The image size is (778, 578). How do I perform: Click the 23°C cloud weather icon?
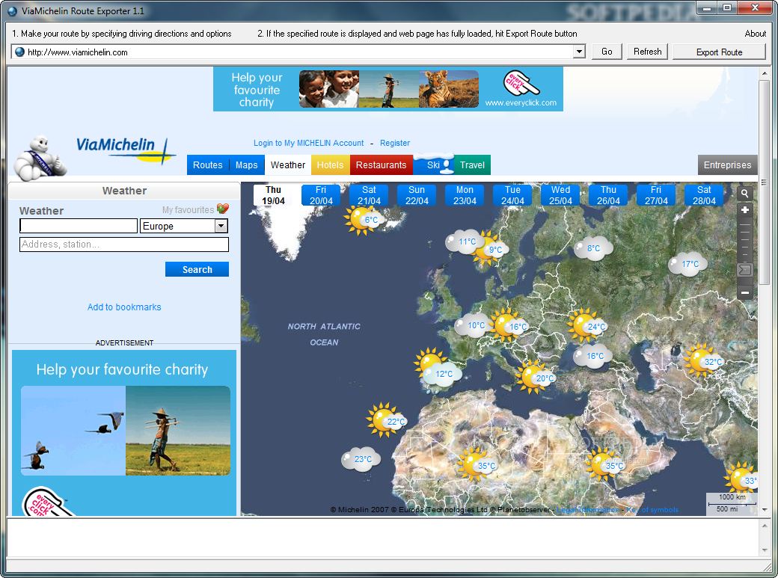361,459
